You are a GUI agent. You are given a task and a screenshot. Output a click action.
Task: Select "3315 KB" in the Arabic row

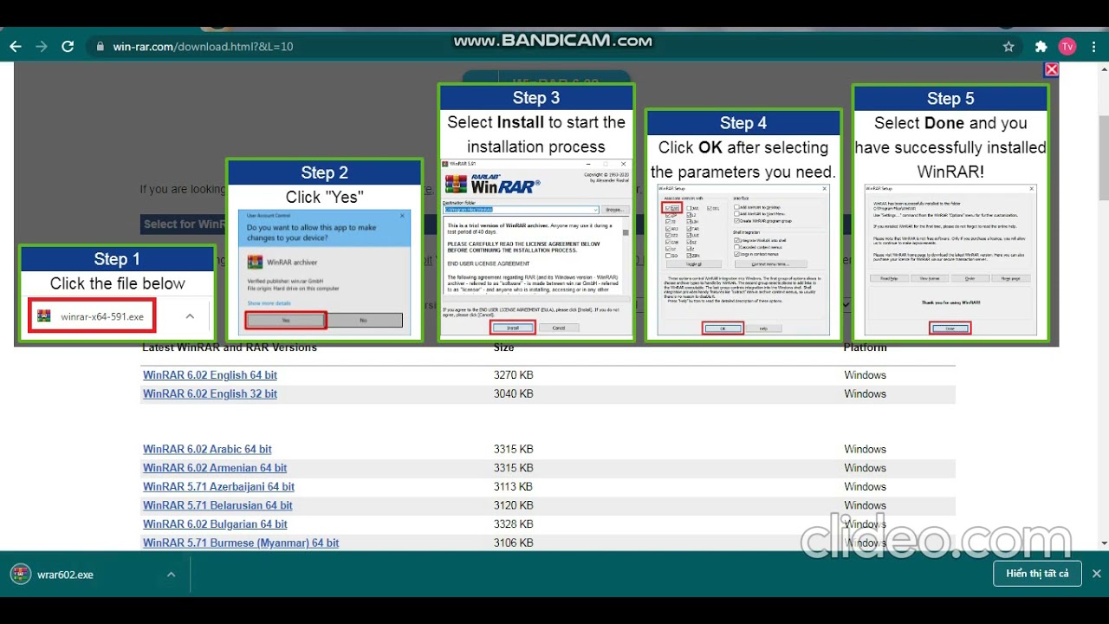(513, 449)
